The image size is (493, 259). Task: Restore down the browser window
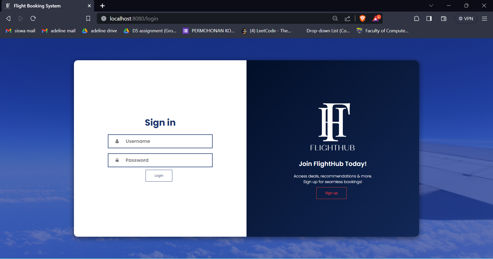pyautogui.click(x=466, y=6)
